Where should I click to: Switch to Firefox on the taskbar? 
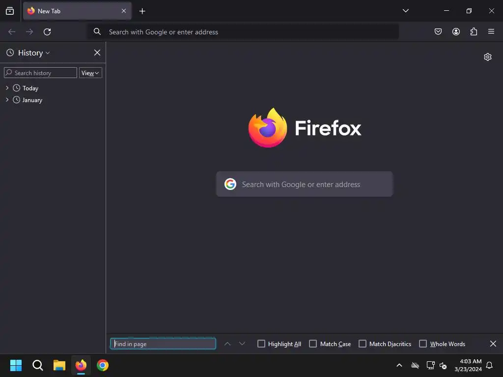(x=81, y=365)
